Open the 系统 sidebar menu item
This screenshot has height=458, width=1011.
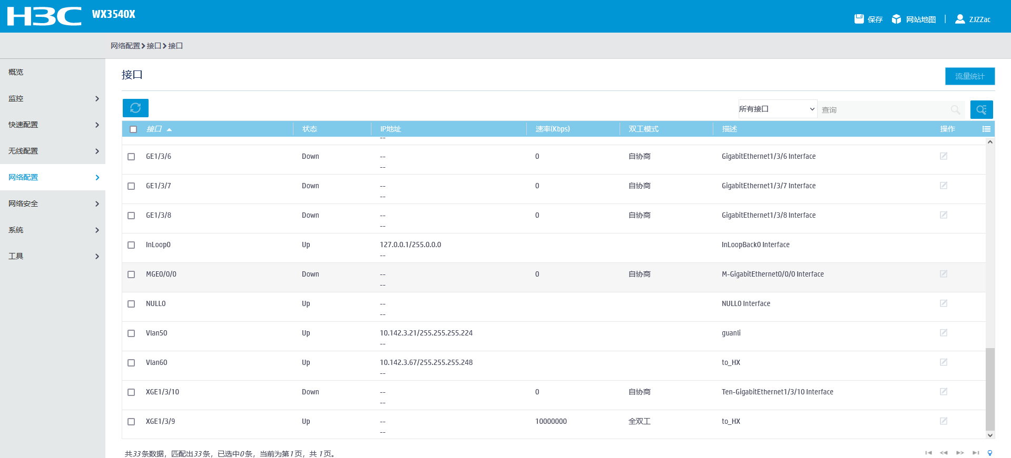53,230
